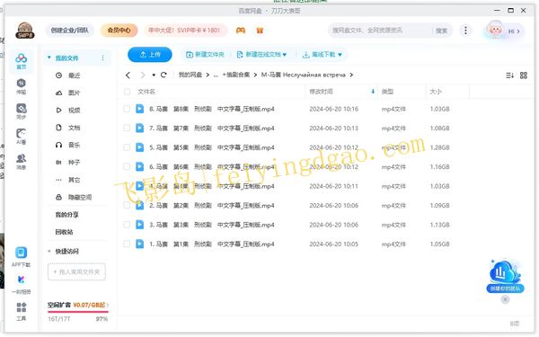Close the floating cloud widget with X
539x337 pixels.
(505, 299)
